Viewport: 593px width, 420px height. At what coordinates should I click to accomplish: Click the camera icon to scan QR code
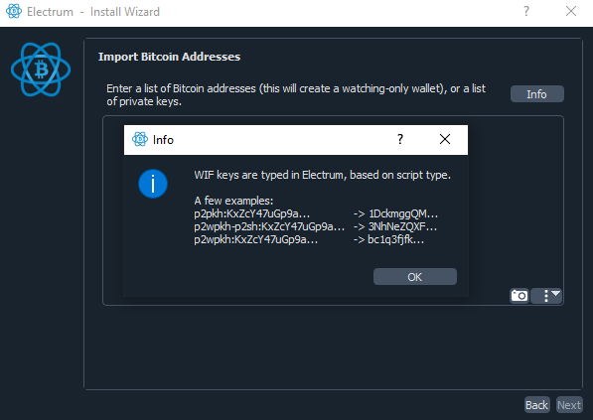click(x=519, y=295)
